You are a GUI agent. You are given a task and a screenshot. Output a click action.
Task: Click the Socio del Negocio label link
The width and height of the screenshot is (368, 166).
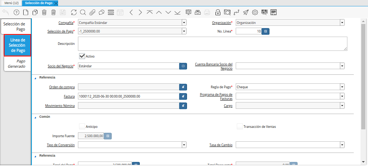60,66
